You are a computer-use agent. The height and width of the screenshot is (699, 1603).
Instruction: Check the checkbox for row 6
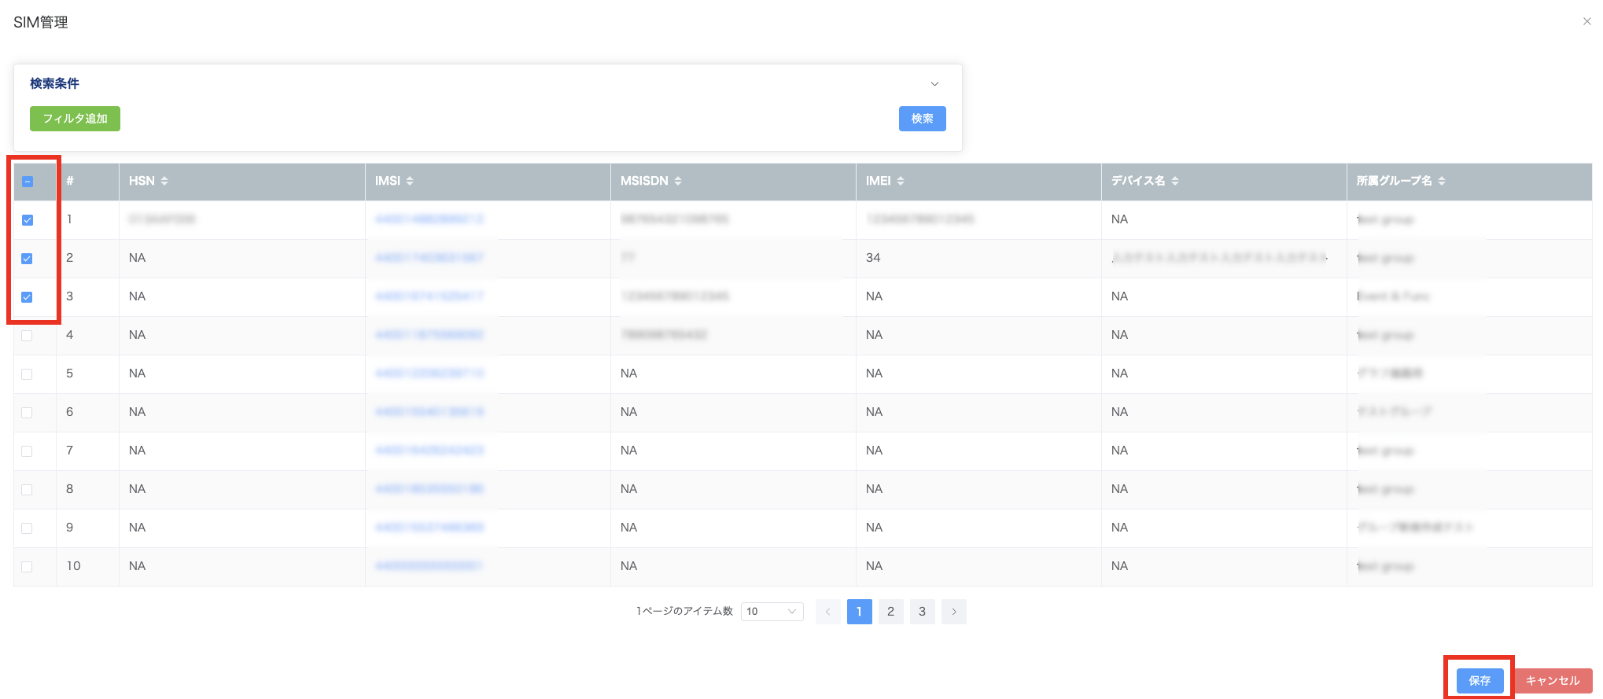pyautogui.click(x=28, y=413)
